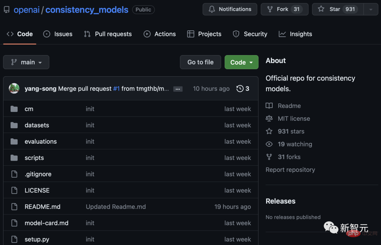Switch to the Pull requests tab

coord(108,34)
